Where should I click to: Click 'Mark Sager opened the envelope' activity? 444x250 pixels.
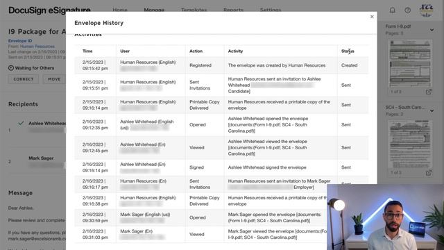pyautogui.click(x=275, y=217)
